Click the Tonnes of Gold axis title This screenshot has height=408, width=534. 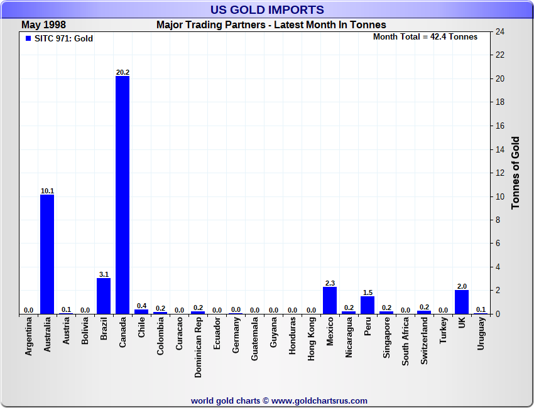point(515,173)
